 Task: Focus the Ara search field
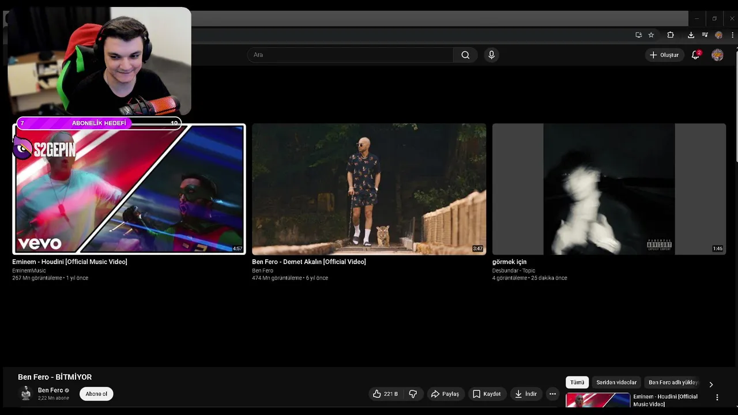pos(351,55)
